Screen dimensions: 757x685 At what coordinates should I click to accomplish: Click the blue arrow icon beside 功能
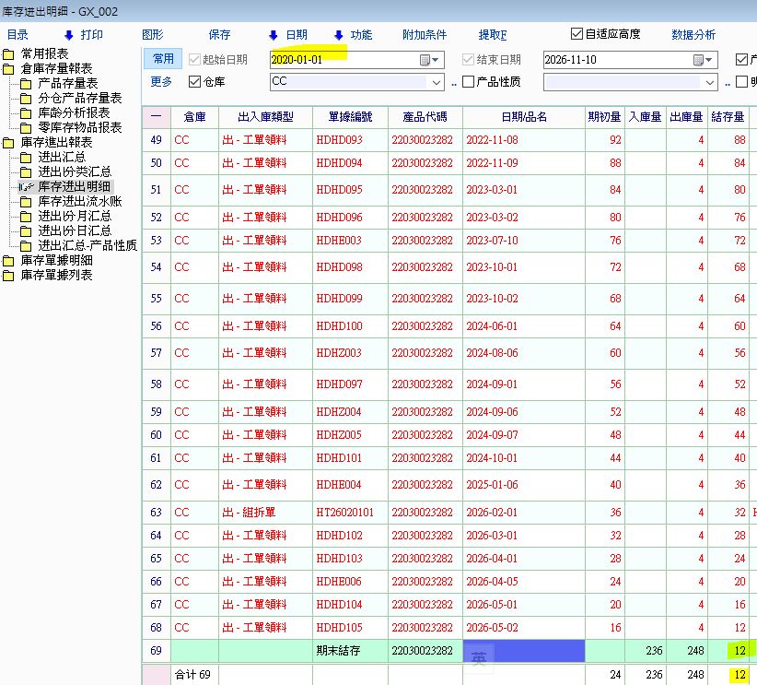pyautogui.click(x=338, y=35)
